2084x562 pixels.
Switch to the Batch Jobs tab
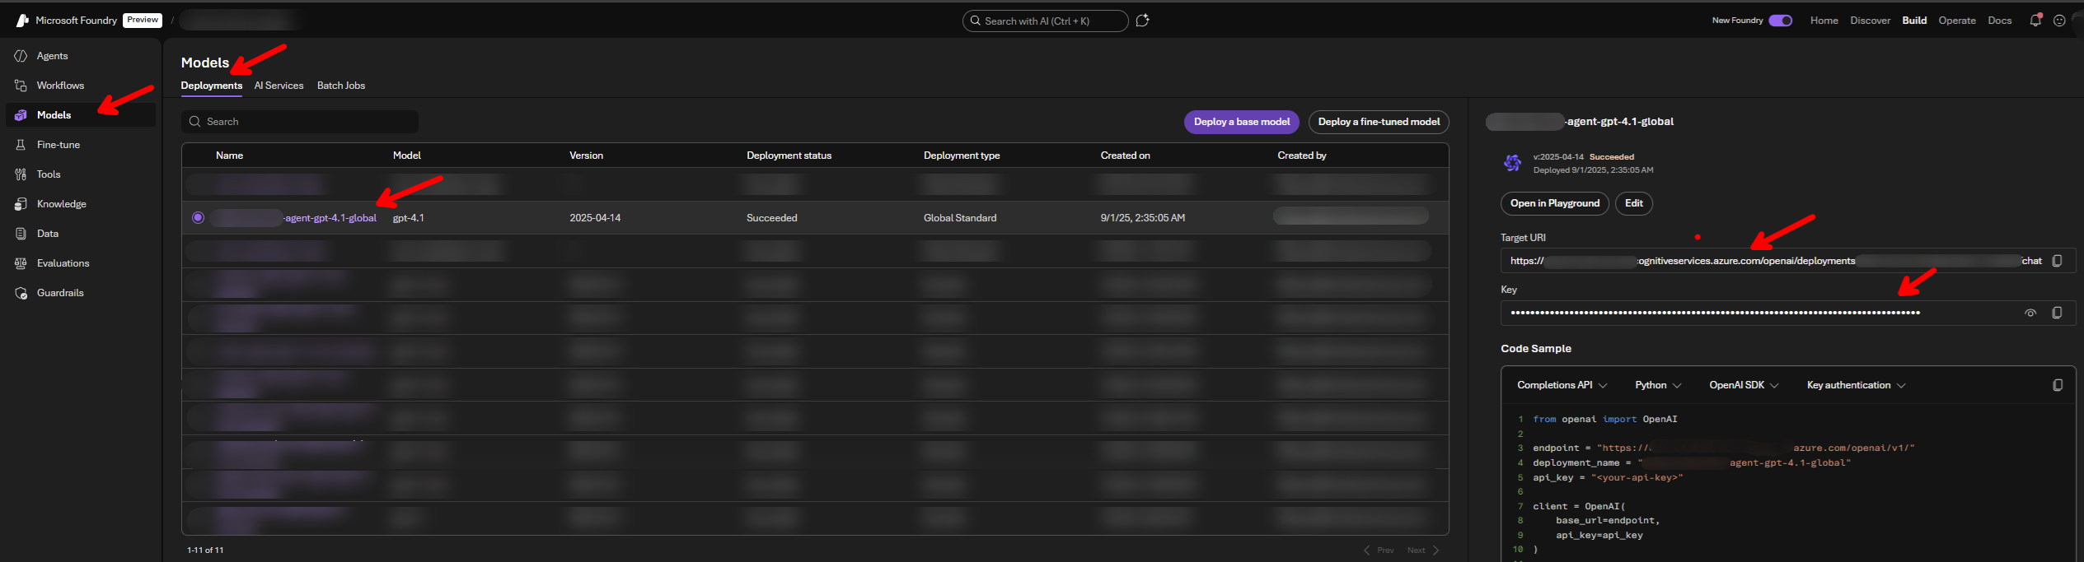[340, 86]
